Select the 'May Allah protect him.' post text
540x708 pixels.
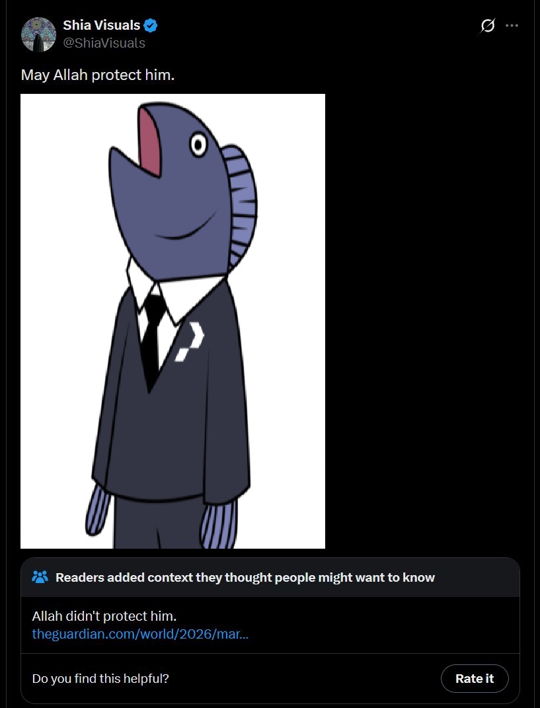[98, 75]
